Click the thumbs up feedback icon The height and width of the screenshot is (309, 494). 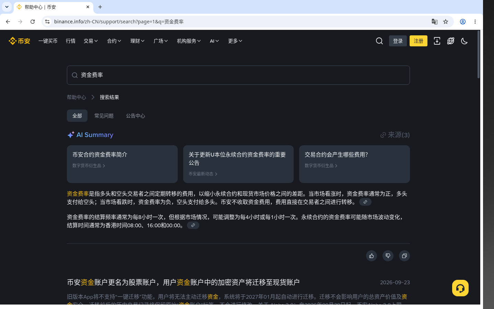click(372, 256)
